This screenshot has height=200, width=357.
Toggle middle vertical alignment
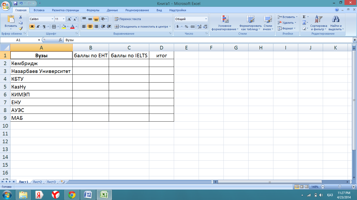90,19
